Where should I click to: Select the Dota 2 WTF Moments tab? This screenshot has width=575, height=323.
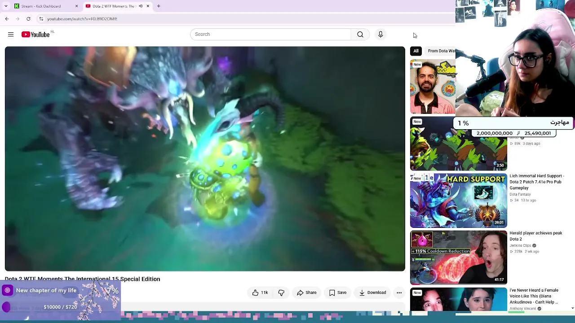coord(118,6)
